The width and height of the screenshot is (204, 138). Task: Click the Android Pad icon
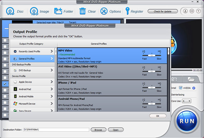pyautogui.click(x=15, y=89)
